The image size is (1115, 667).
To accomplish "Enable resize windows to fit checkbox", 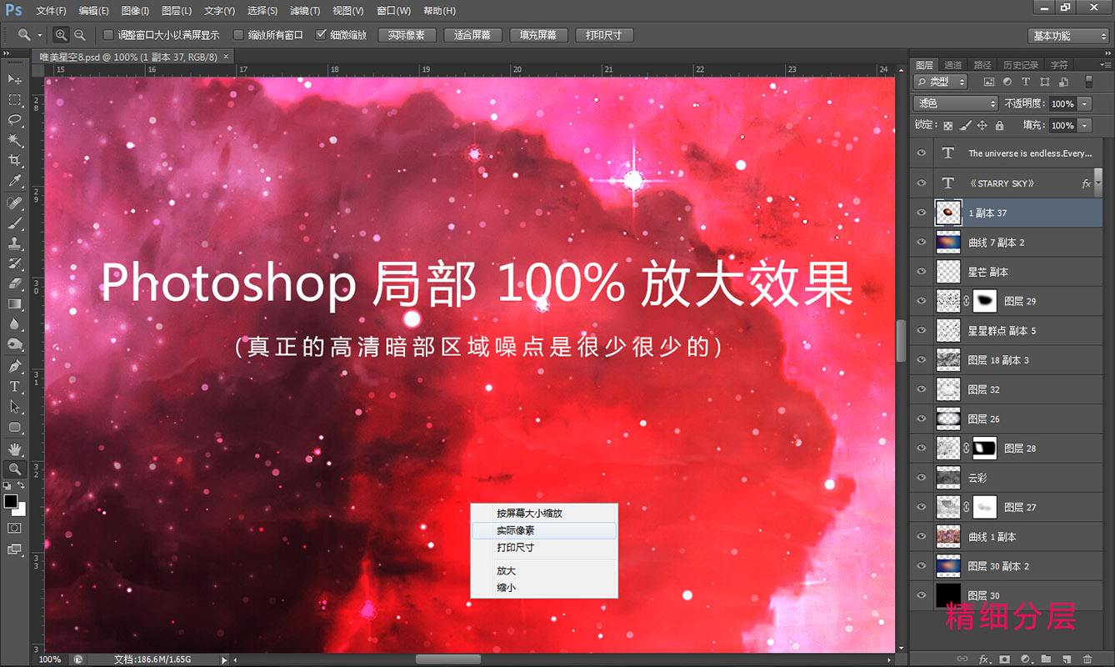I will click(108, 35).
